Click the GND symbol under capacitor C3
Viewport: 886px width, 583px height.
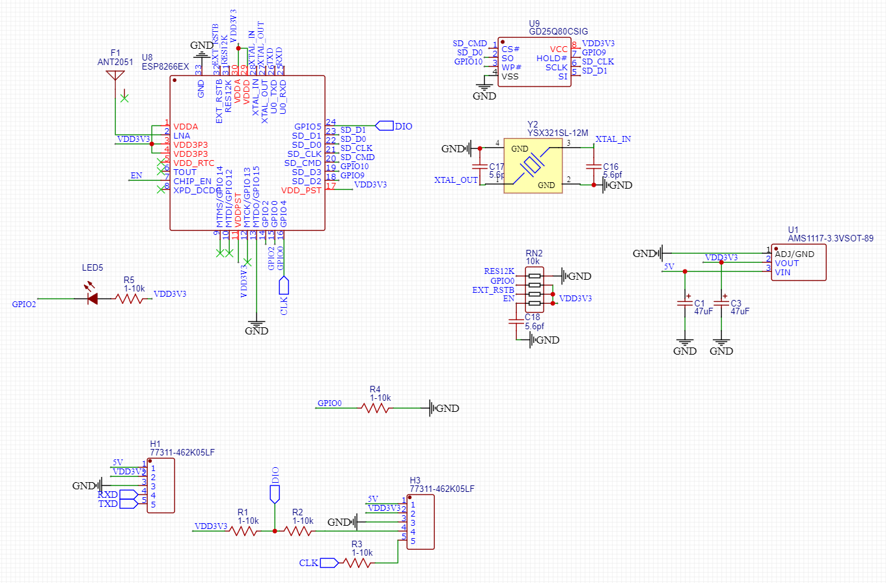pos(721,346)
